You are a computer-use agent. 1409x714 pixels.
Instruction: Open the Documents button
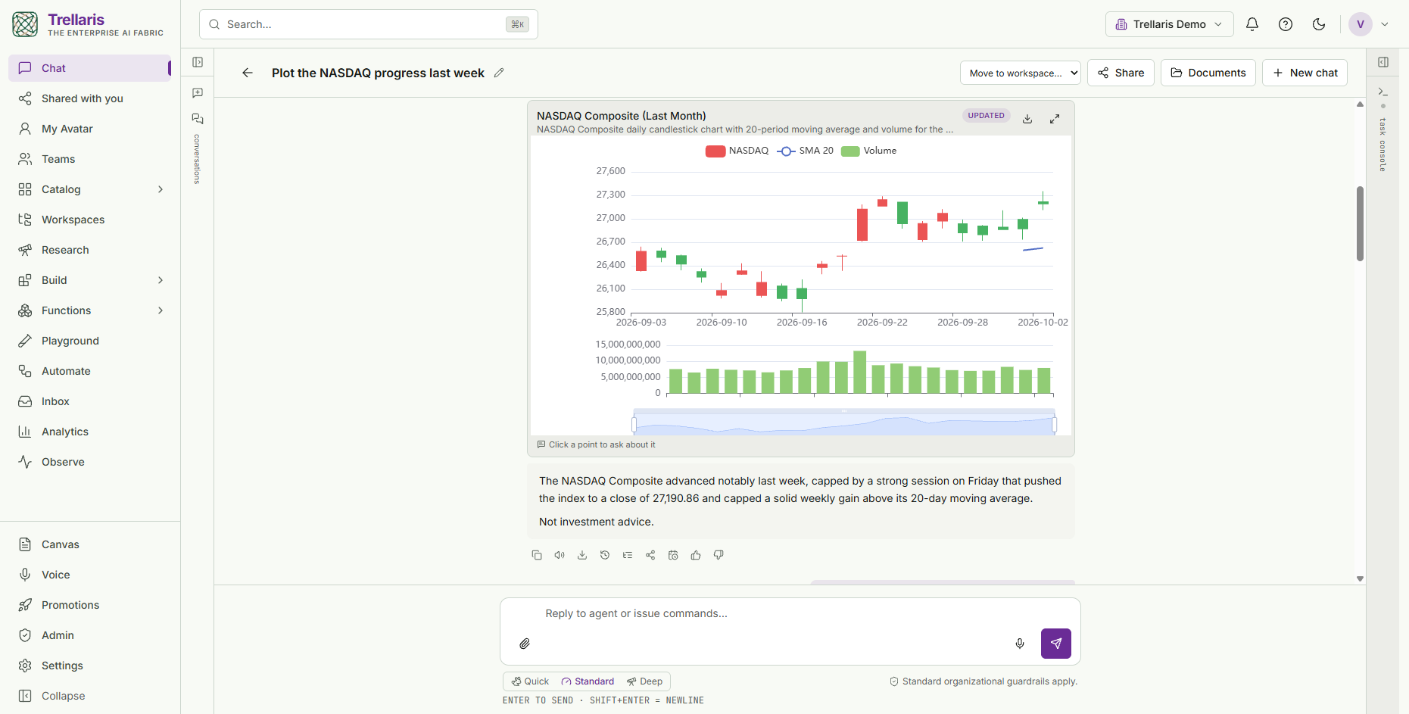[x=1208, y=73]
